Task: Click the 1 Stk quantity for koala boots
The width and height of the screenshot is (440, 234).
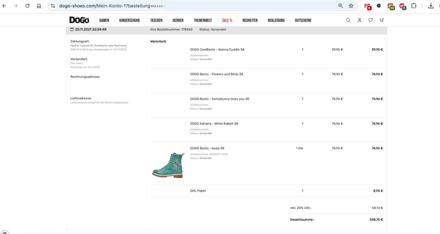Action: pos(299,148)
